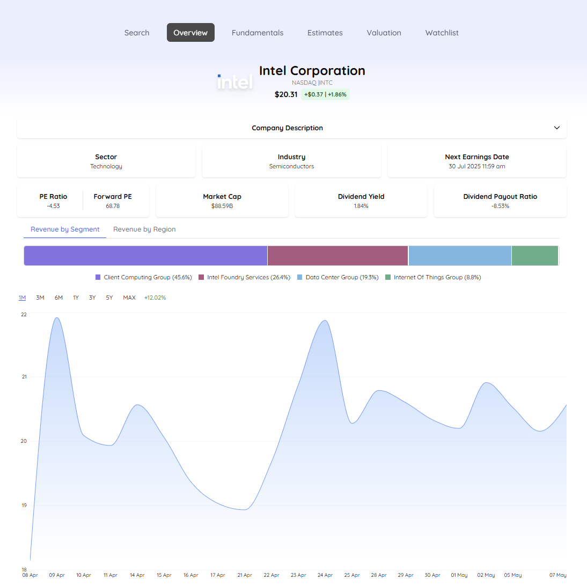This screenshot has width=587, height=587.
Task: Click the Next Earnings Date card
Action: [477, 161]
